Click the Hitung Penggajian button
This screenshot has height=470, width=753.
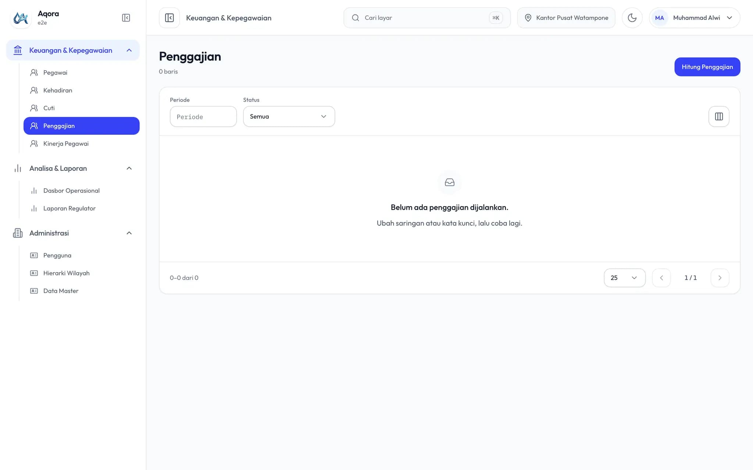707,67
